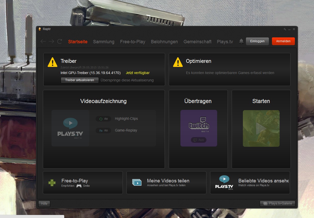Click the Optimieren heading
Viewport: 314px width, 218px height.
pyautogui.click(x=199, y=61)
